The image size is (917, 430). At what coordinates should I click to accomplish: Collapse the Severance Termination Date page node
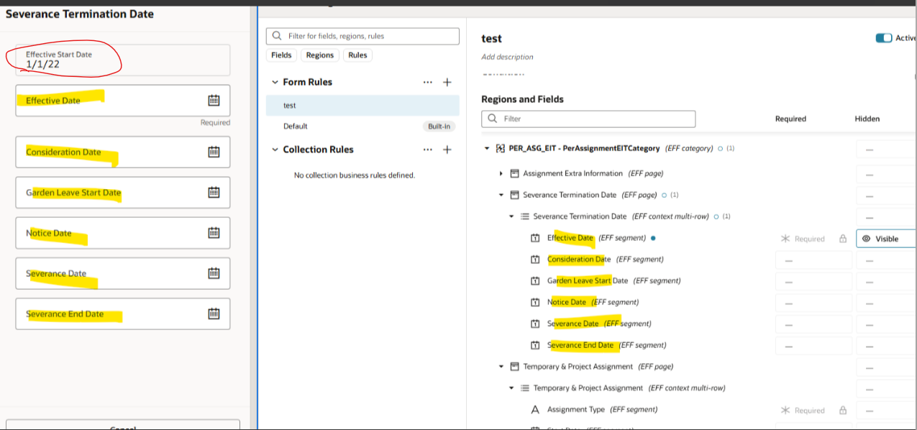point(501,195)
